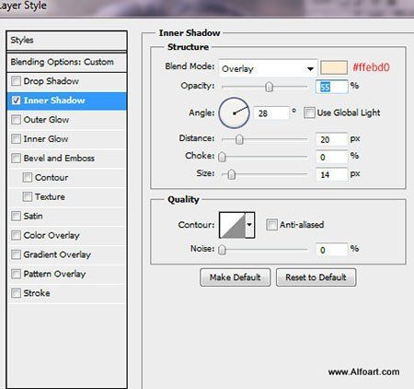Select the Gradient Overlay style row

tap(66, 254)
